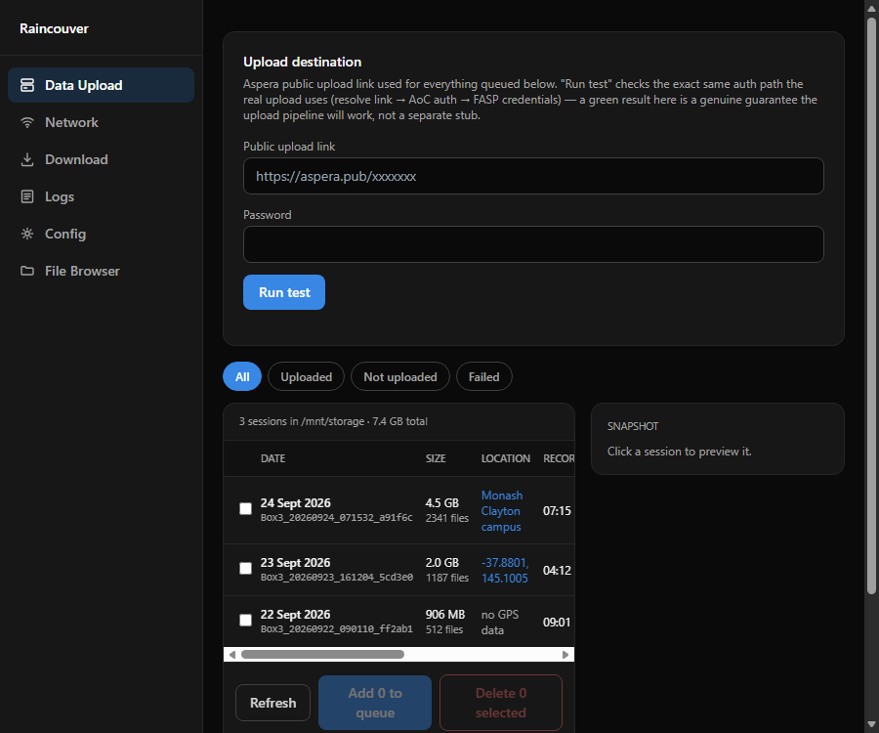Open the Config section
Image resolution: width=879 pixels, height=733 pixels.
(101, 234)
